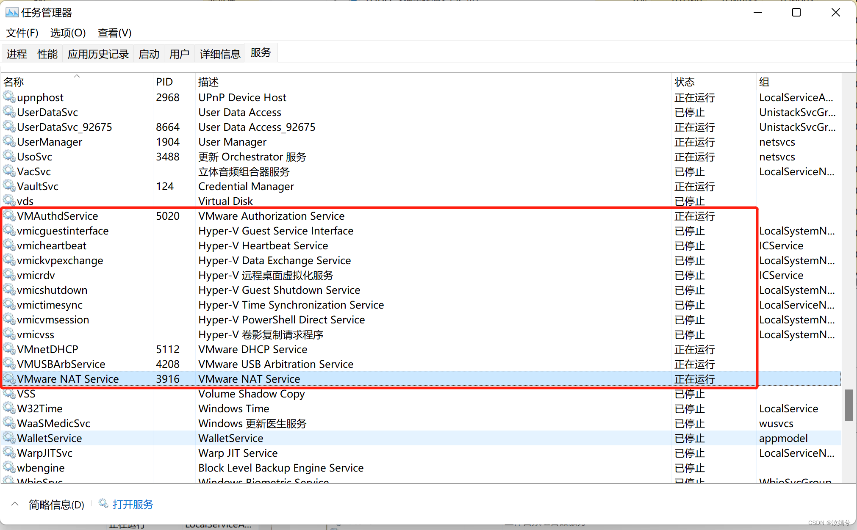The height and width of the screenshot is (530, 857).
Task: Switch to the 启动 tab
Action: [x=149, y=54]
